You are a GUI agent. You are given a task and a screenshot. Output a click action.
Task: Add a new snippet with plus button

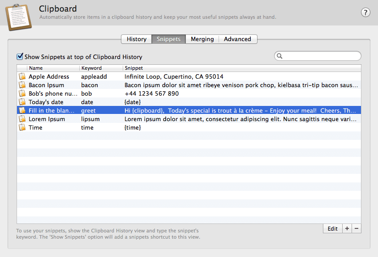click(347, 228)
